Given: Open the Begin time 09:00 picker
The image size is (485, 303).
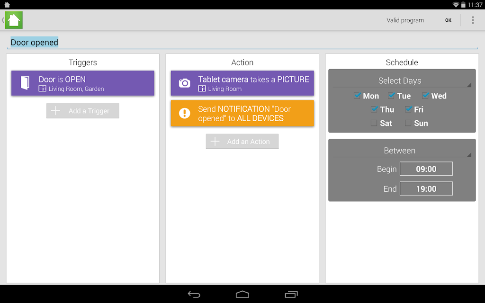Looking at the screenshot, I should coord(426,169).
